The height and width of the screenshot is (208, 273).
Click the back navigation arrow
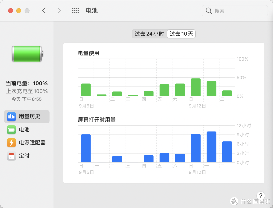44,10
